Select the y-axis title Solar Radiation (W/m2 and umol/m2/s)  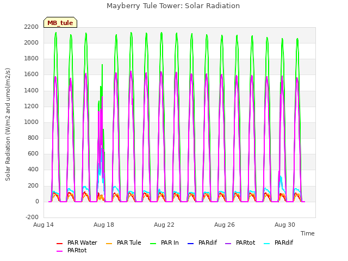click(x=8, y=125)
